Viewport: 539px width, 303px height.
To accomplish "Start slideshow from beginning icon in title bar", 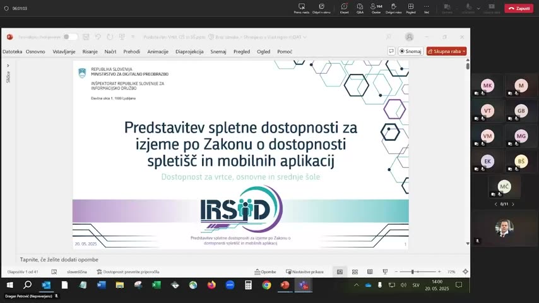I will [122, 37].
